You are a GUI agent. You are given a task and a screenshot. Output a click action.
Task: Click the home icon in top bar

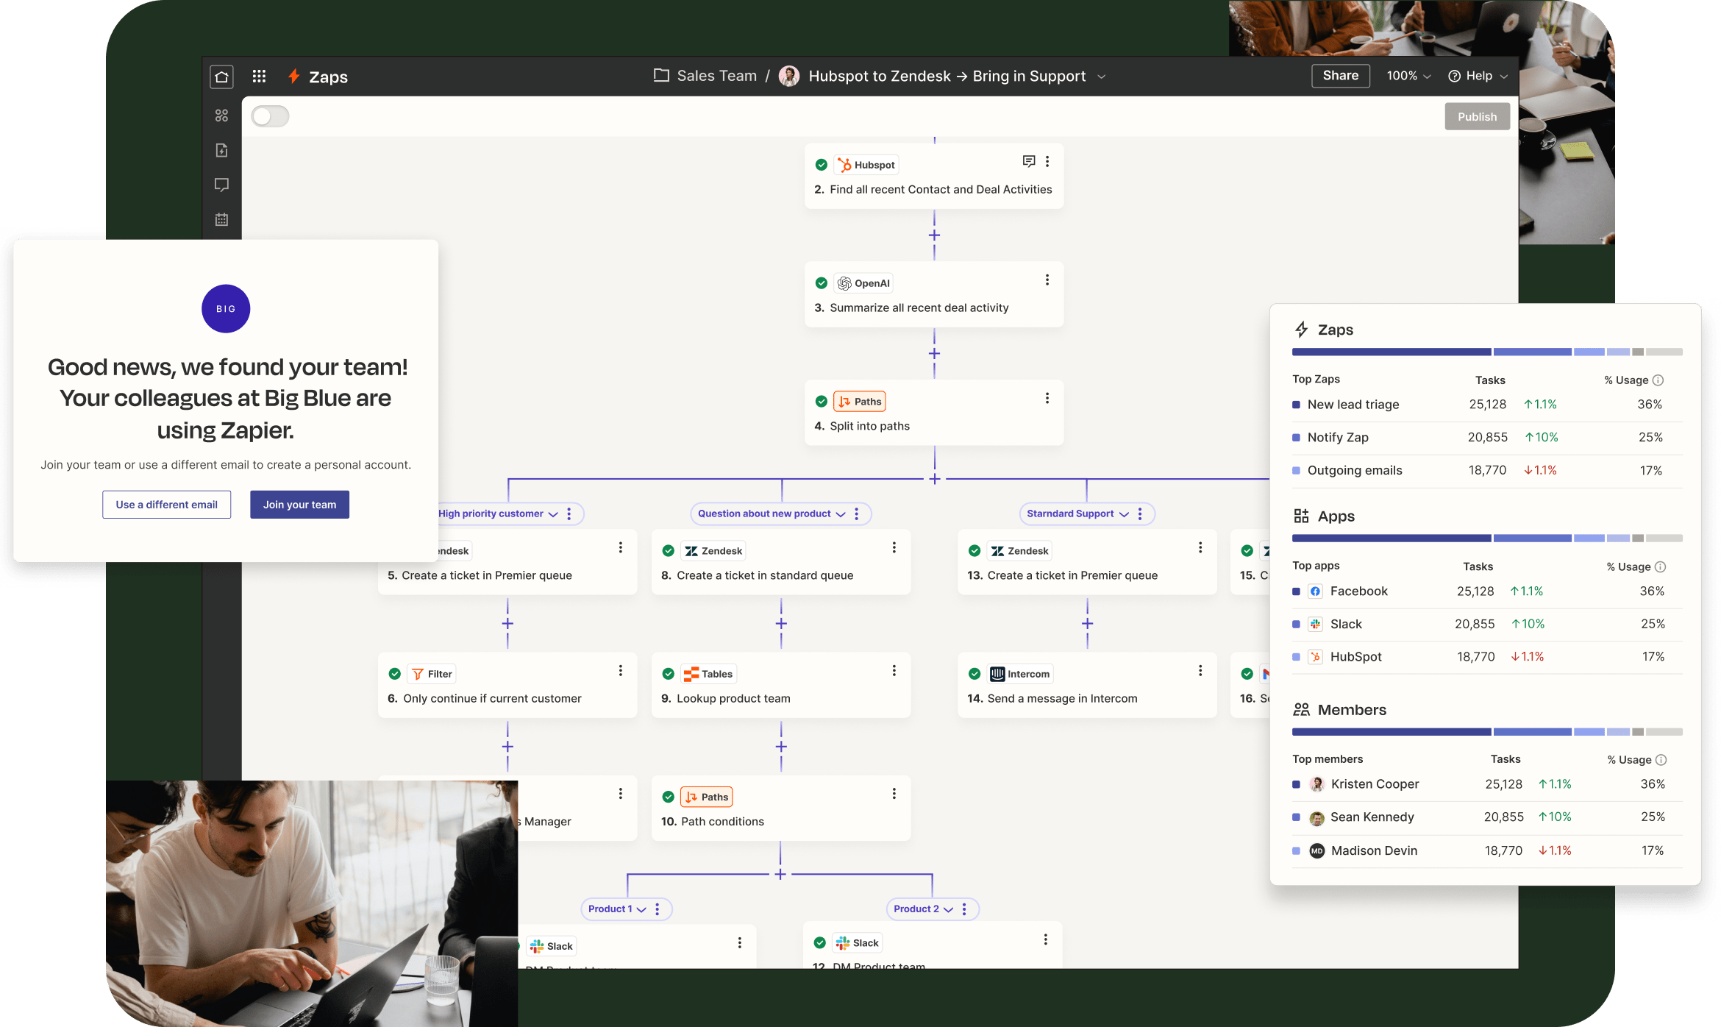point(221,77)
